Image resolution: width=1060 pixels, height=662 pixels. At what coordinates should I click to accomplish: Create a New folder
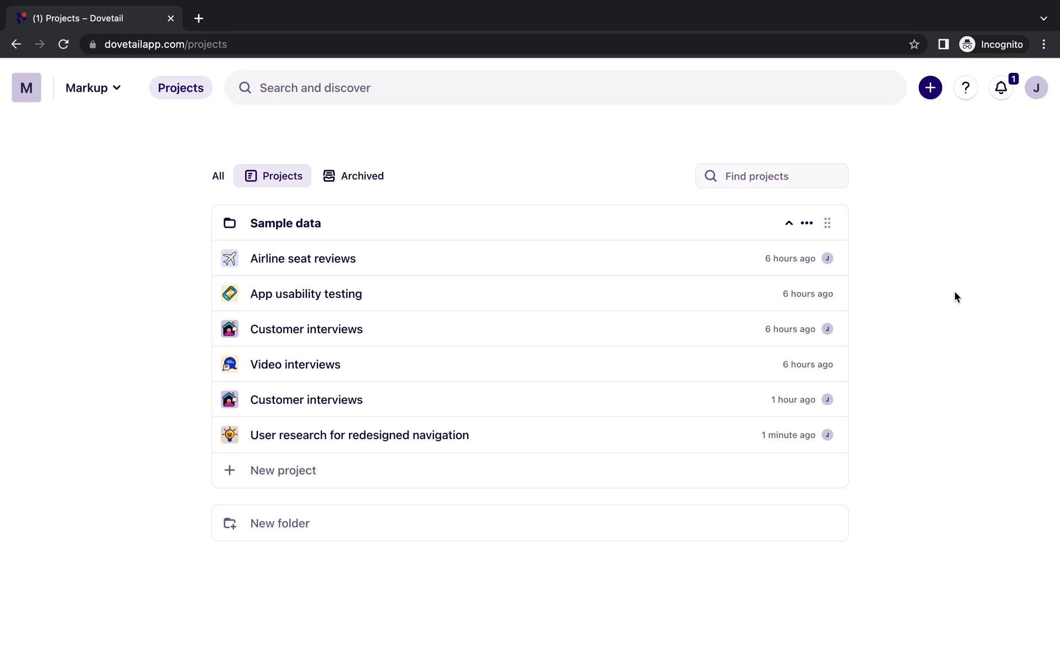click(279, 523)
